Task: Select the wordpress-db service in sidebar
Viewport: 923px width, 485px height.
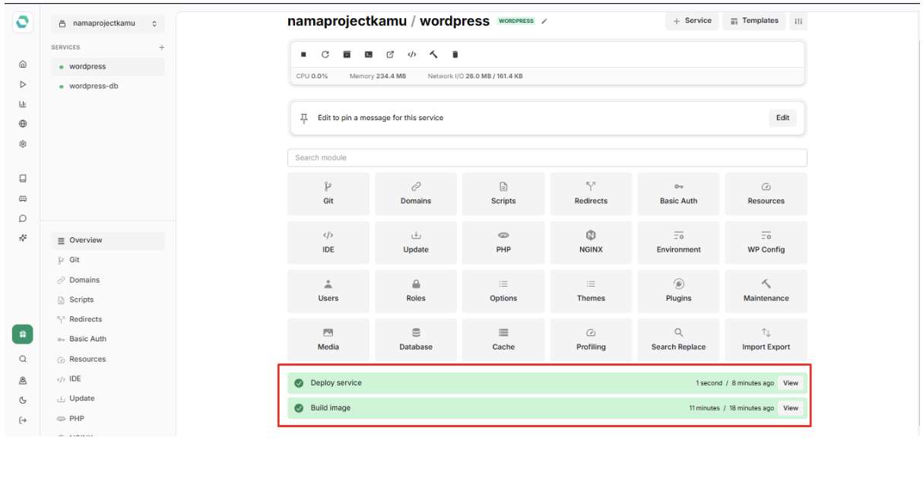Action: tap(108, 87)
